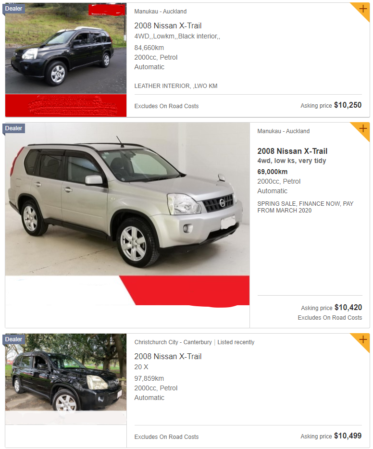Open photo of black X-Trail under trees
373x449 pixels.
pos(66,372)
